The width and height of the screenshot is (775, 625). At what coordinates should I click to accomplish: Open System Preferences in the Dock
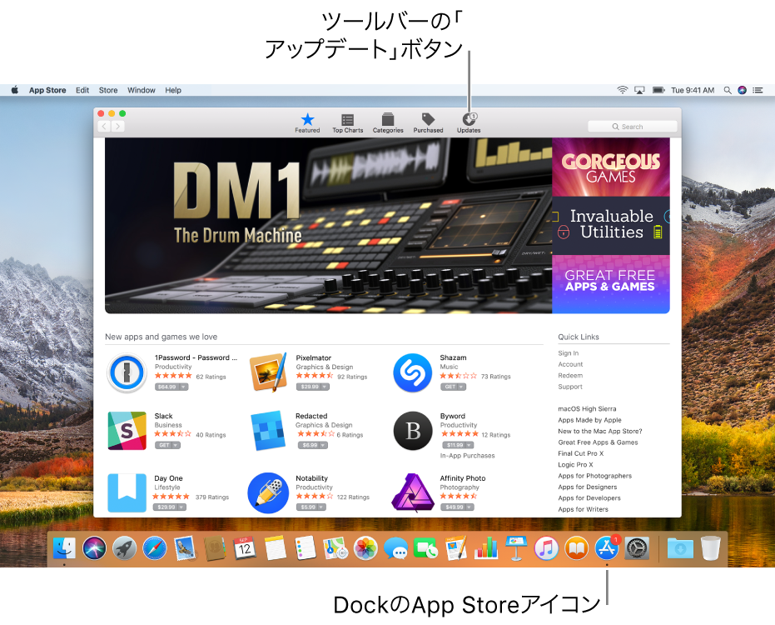tap(637, 548)
